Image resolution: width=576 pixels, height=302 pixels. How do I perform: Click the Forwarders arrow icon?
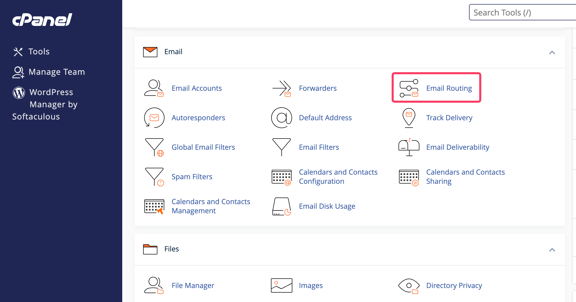click(x=282, y=88)
